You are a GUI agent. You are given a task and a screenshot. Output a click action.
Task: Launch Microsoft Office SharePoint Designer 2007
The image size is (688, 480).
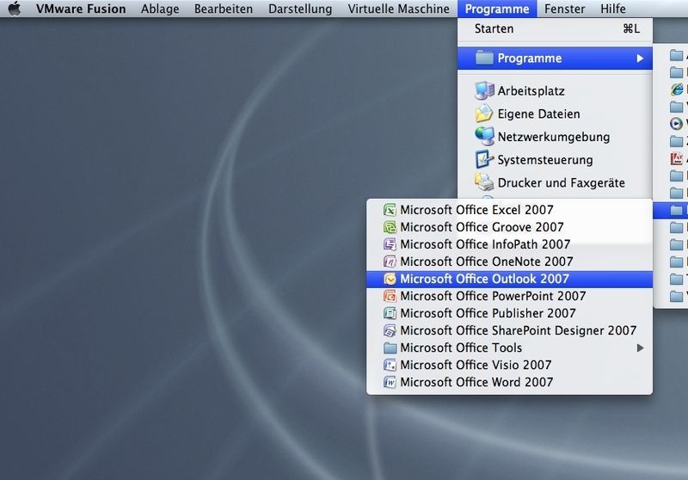tap(509, 330)
